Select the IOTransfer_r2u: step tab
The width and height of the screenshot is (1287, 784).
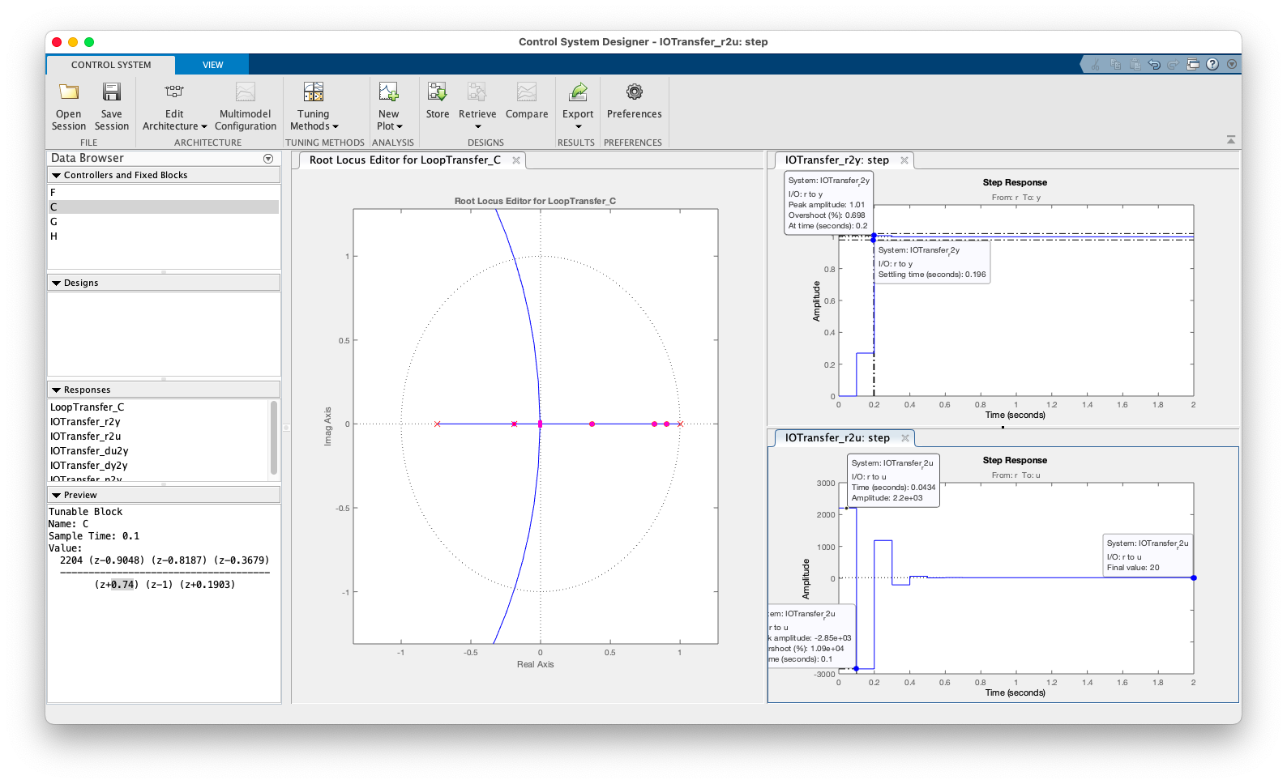(837, 438)
